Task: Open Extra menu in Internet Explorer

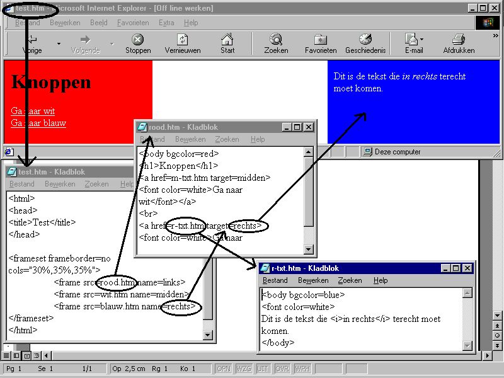Action: [166, 23]
